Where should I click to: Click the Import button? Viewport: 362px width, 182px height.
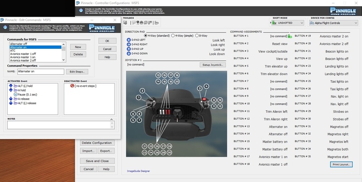pyautogui.click(x=88, y=151)
